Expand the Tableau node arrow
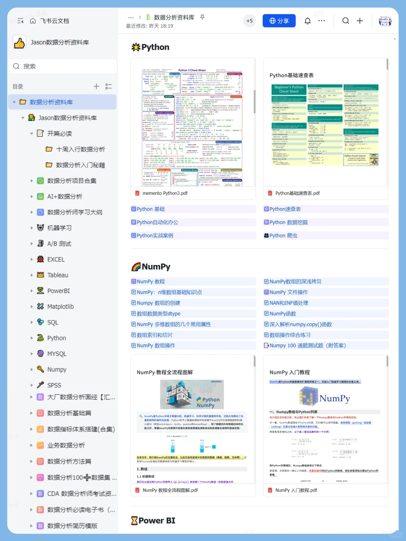Screen dimensions: 406x541 [x=32, y=275]
